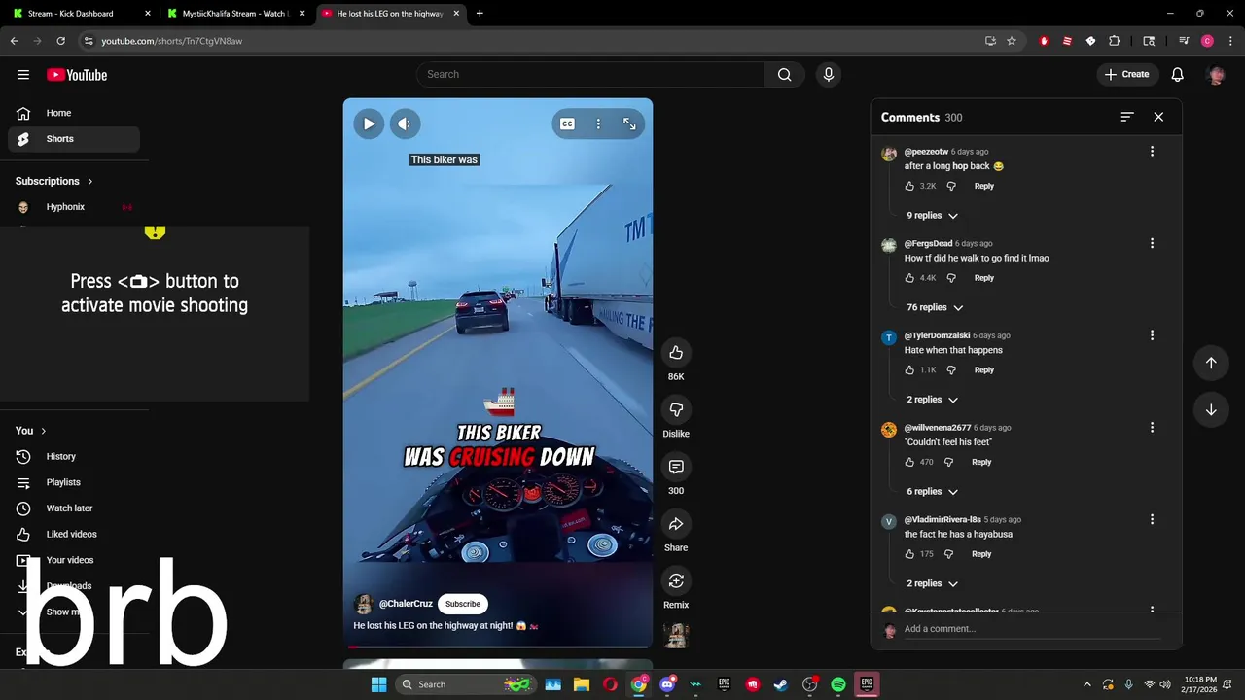
Task: Like the Short with 86K likes
Action: pyautogui.click(x=676, y=352)
